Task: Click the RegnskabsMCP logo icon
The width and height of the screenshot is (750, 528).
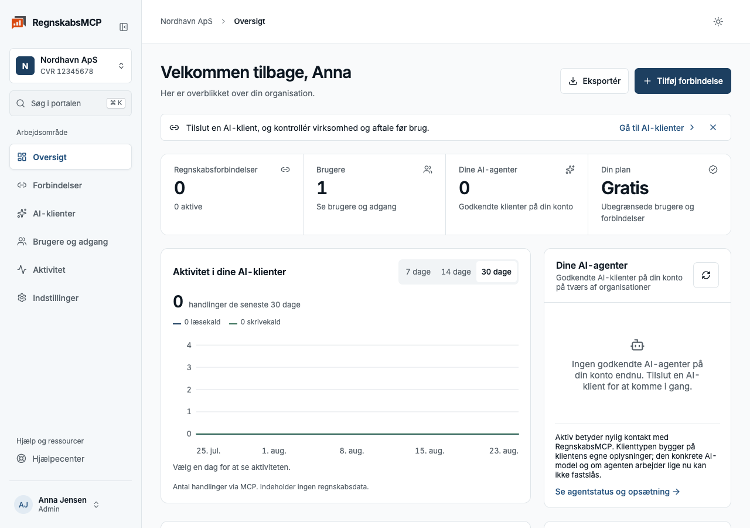Action: [18, 22]
